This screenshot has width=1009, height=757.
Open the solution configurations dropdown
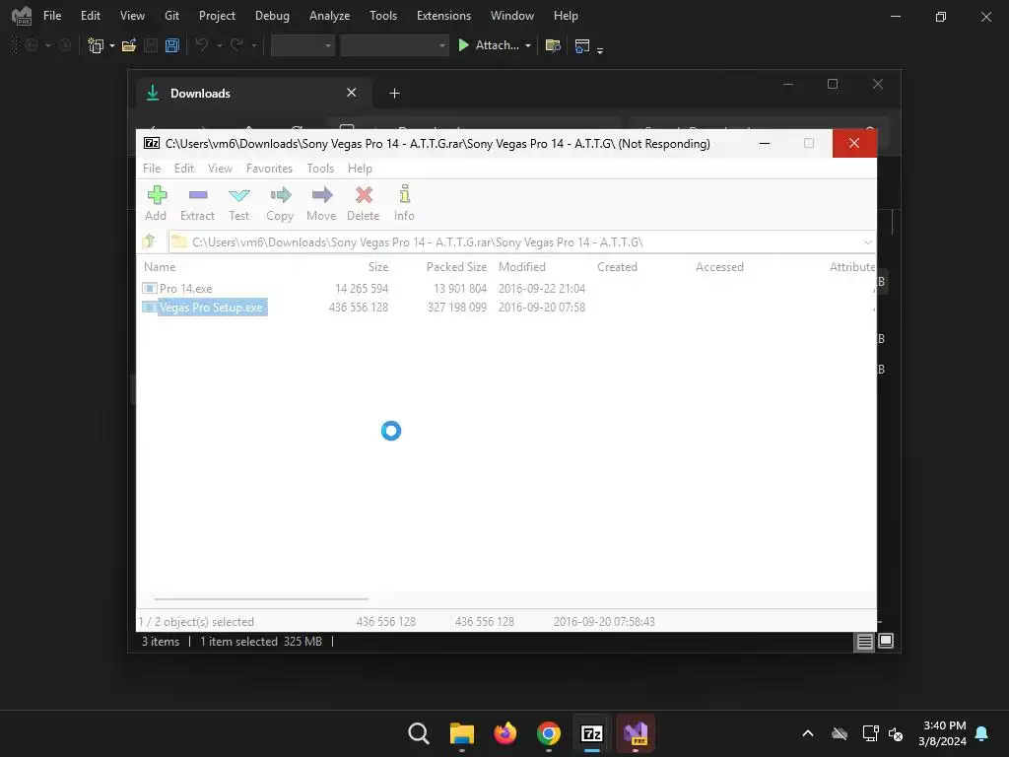click(303, 45)
